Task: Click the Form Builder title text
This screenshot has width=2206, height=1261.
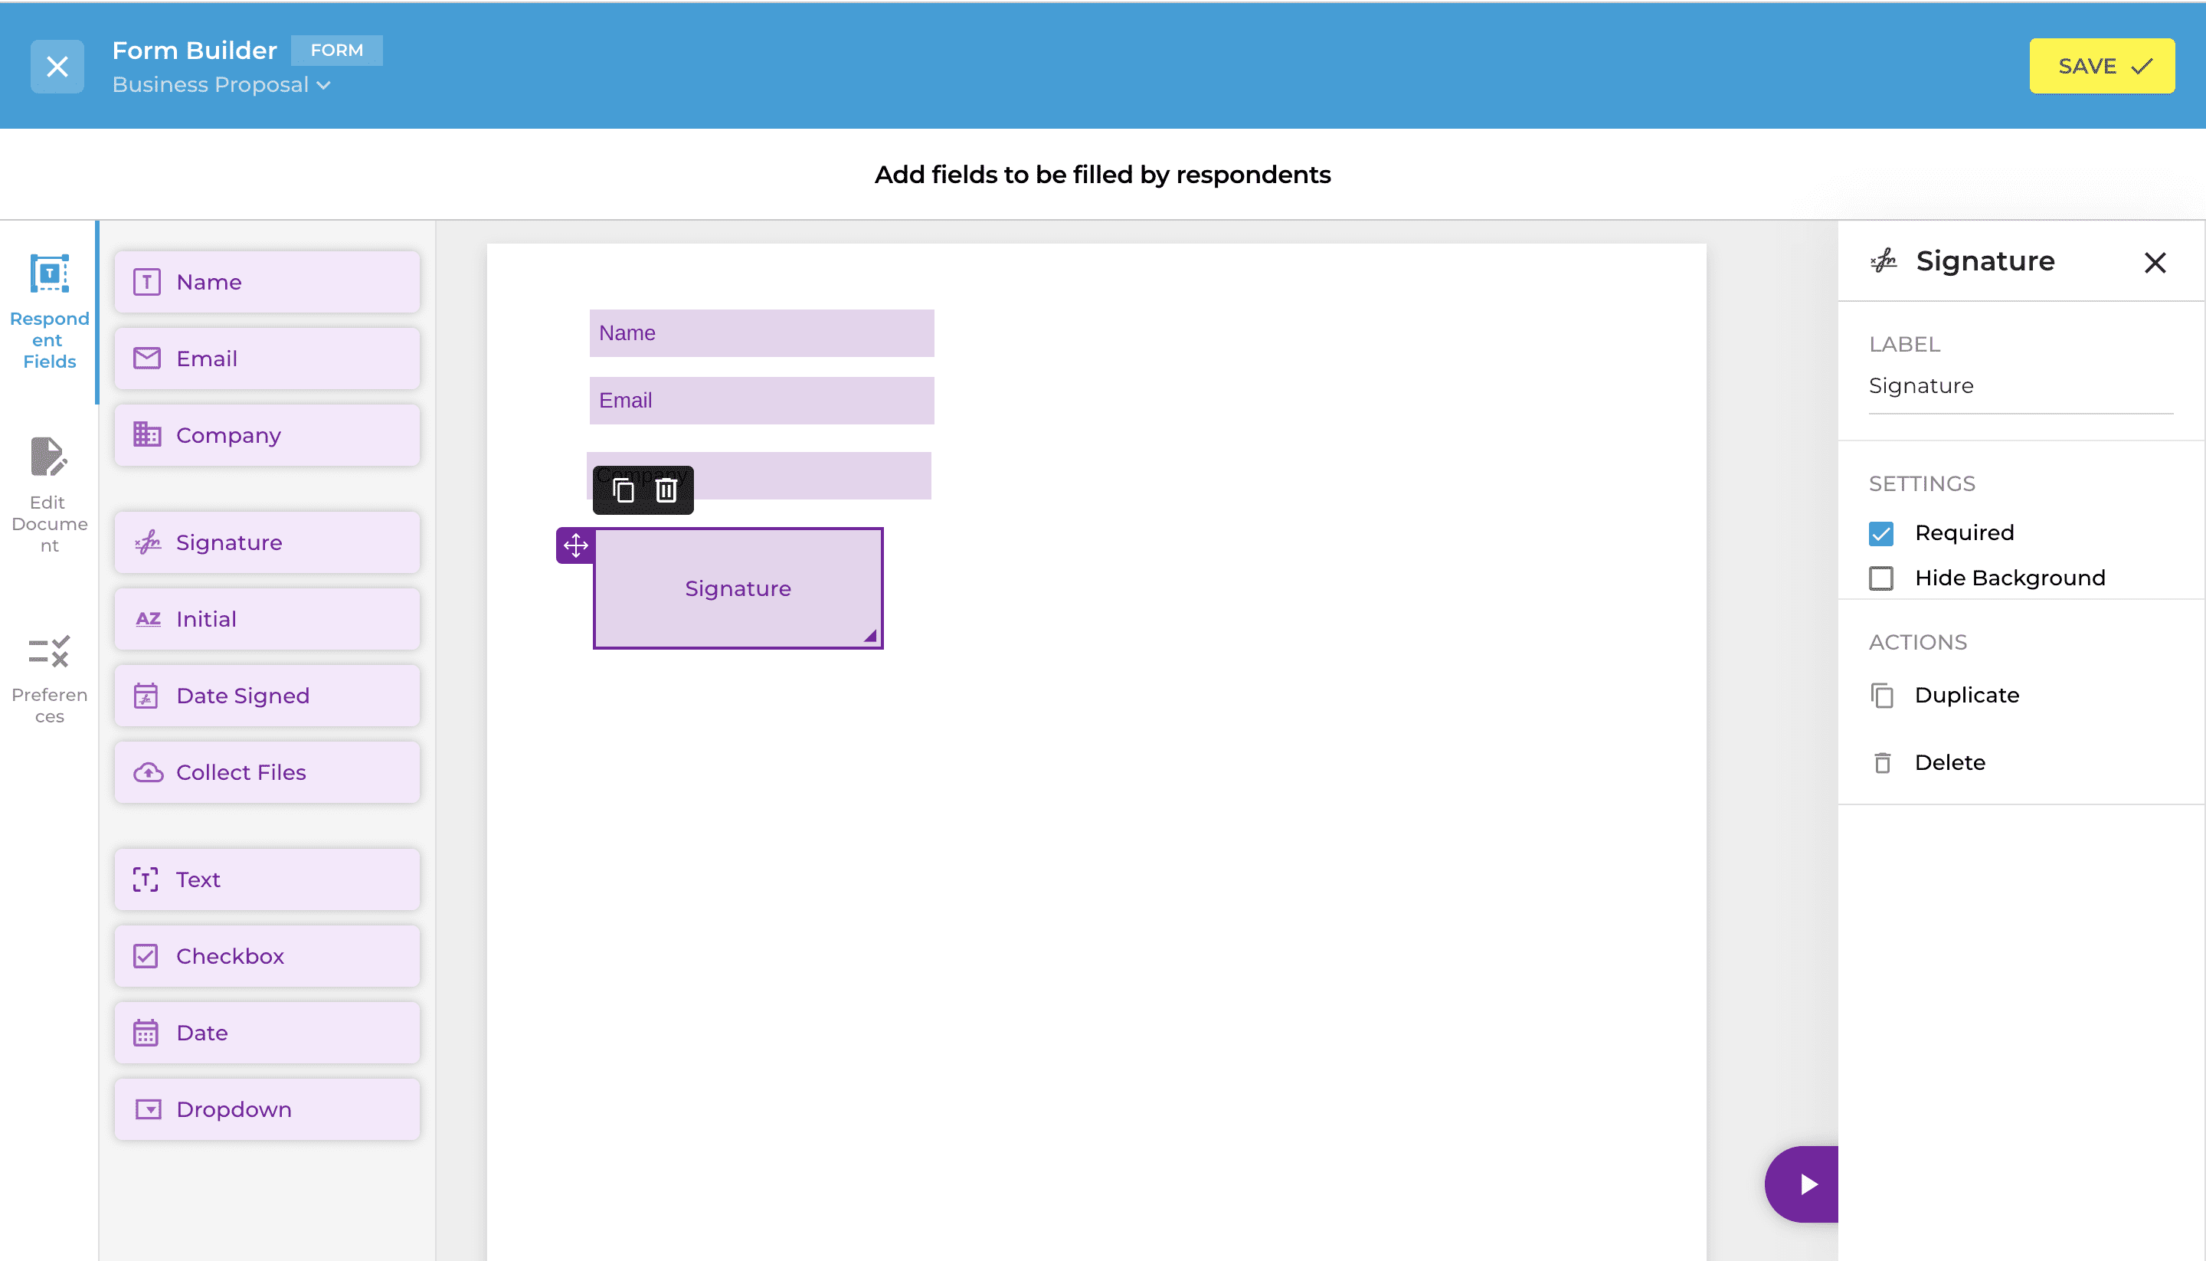Action: 195,51
